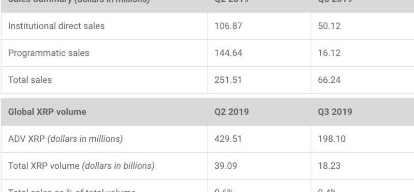Click the Sales Summary header at top
Screen dimensions: 414x192
(79, 1)
